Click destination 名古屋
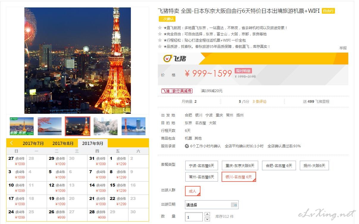This screenshot has width=359, height=224. (200, 123)
